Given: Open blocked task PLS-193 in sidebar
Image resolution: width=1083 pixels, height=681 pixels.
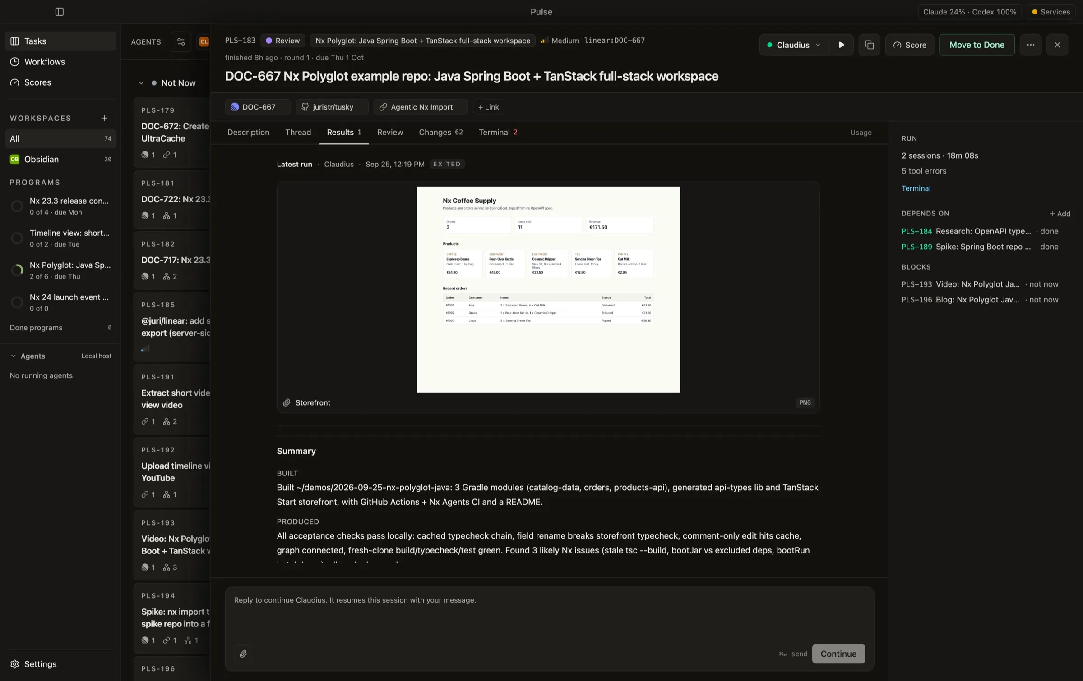Looking at the screenshot, I should [x=980, y=284].
